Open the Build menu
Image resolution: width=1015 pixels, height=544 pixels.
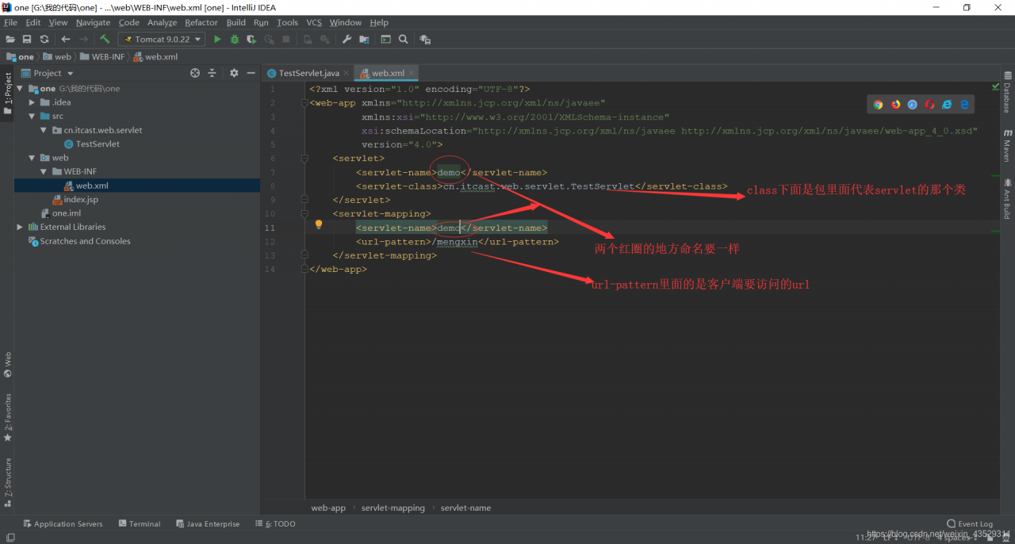[x=236, y=22]
